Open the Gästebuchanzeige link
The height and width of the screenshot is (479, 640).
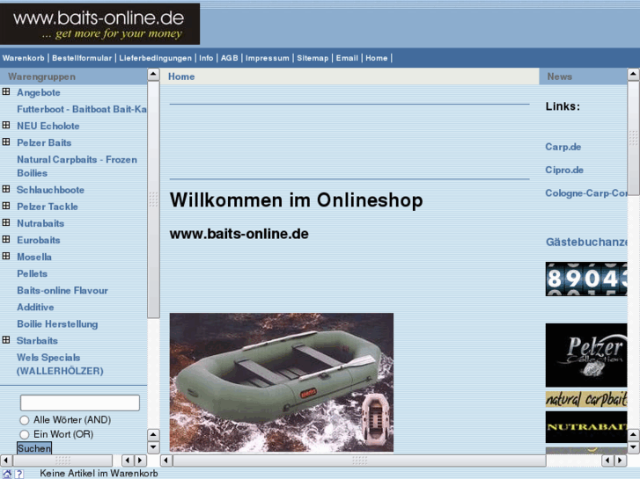(586, 243)
